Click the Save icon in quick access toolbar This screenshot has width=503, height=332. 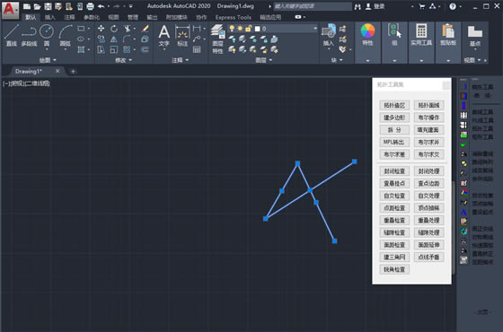48,6
